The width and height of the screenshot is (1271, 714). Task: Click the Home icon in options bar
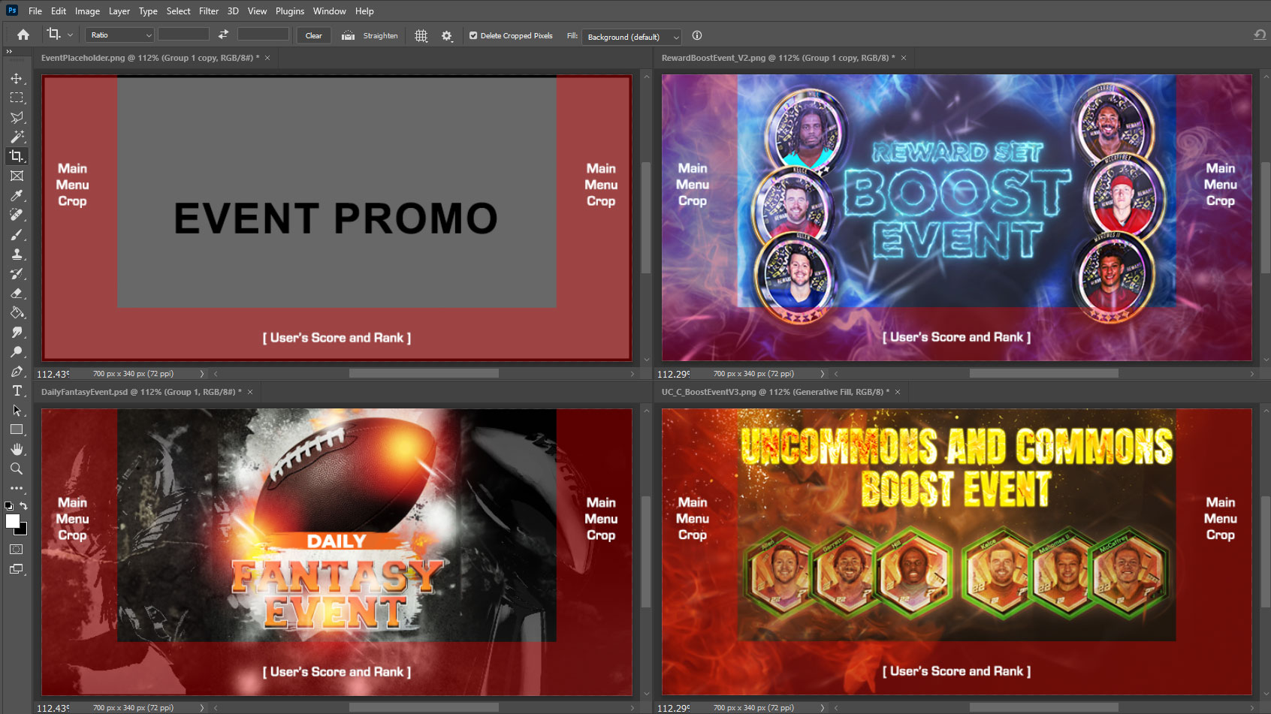coord(23,35)
